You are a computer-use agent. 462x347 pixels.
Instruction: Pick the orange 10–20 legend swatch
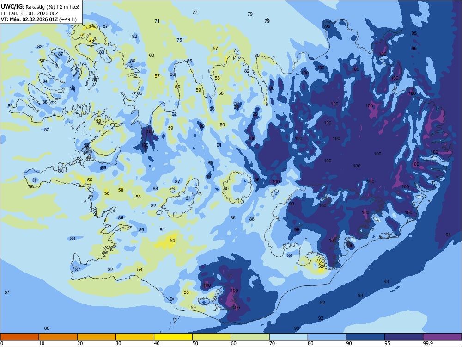(58, 337)
